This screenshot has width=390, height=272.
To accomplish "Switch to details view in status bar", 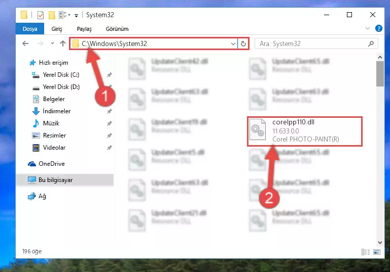I will click(365, 252).
